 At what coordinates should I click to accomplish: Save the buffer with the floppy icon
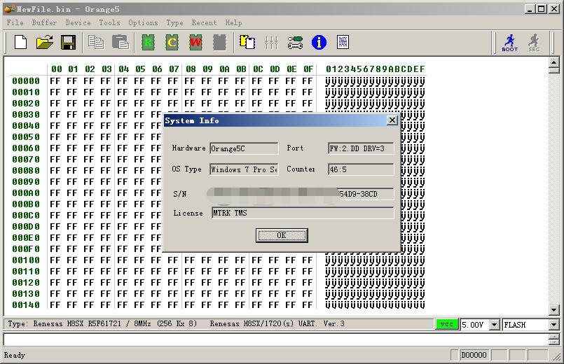pos(68,43)
